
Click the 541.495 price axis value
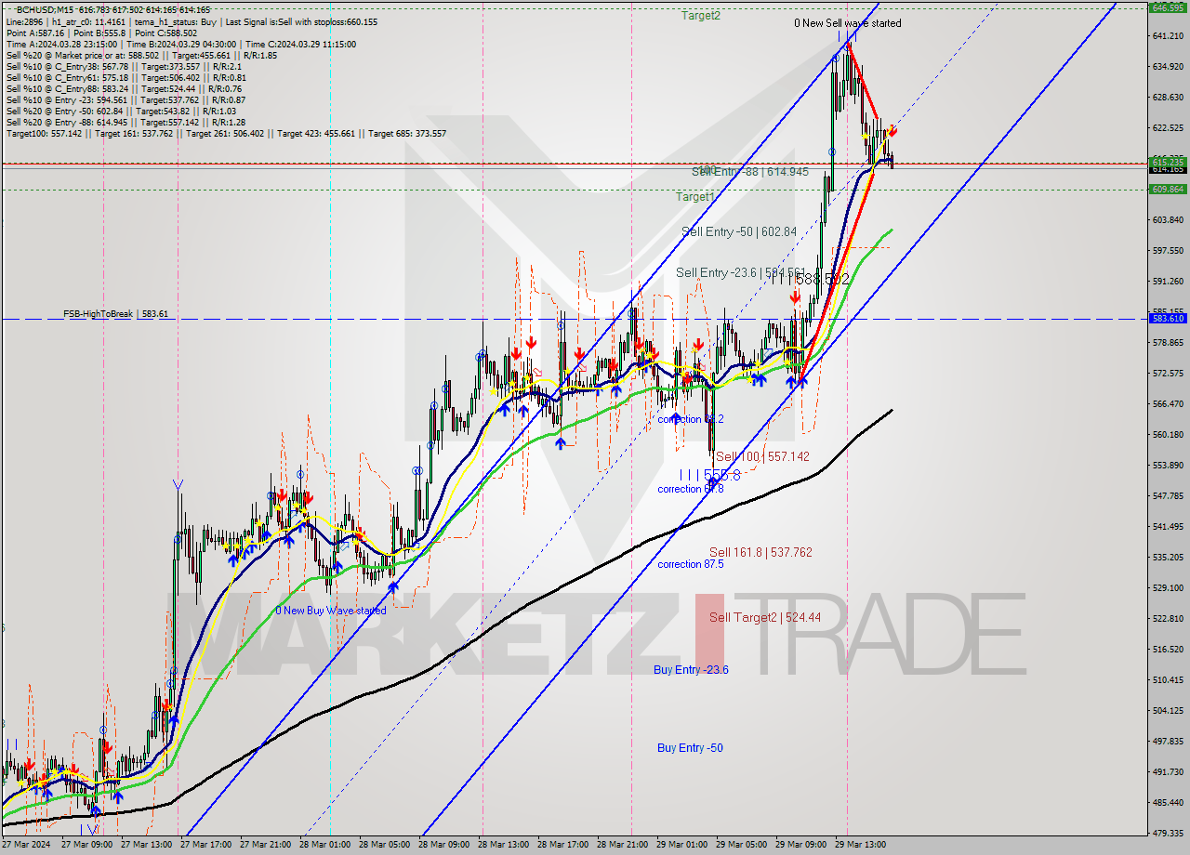(x=1168, y=526)
